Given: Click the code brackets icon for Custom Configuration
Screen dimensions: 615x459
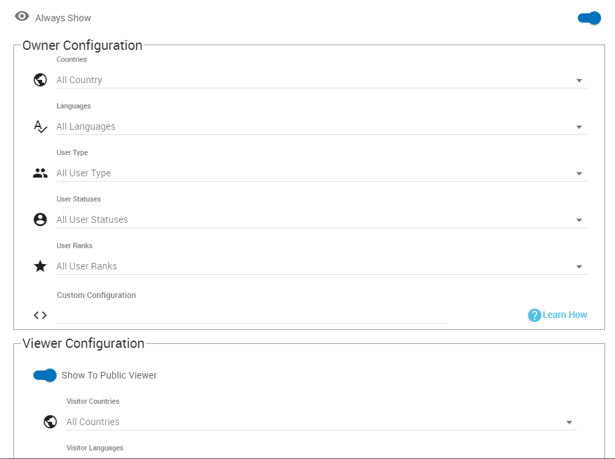Looking at the screenshot, I should coord(41,315).
